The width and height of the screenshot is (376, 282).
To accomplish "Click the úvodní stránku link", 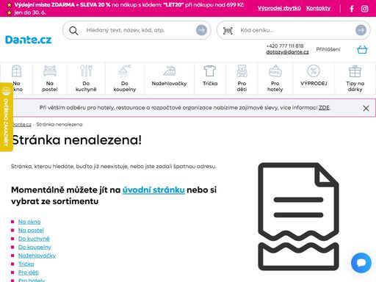I will 153,190.
